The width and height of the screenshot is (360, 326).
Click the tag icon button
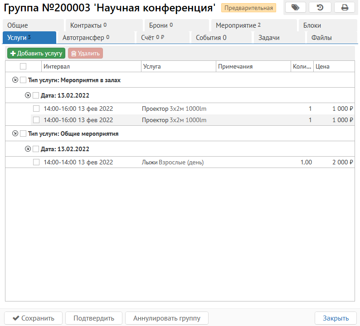coord(295,7)
